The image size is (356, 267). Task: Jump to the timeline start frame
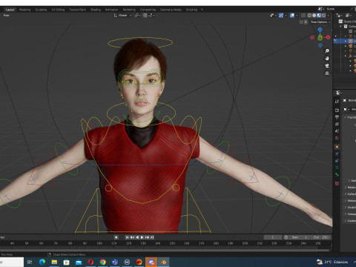tap(127, 237)
